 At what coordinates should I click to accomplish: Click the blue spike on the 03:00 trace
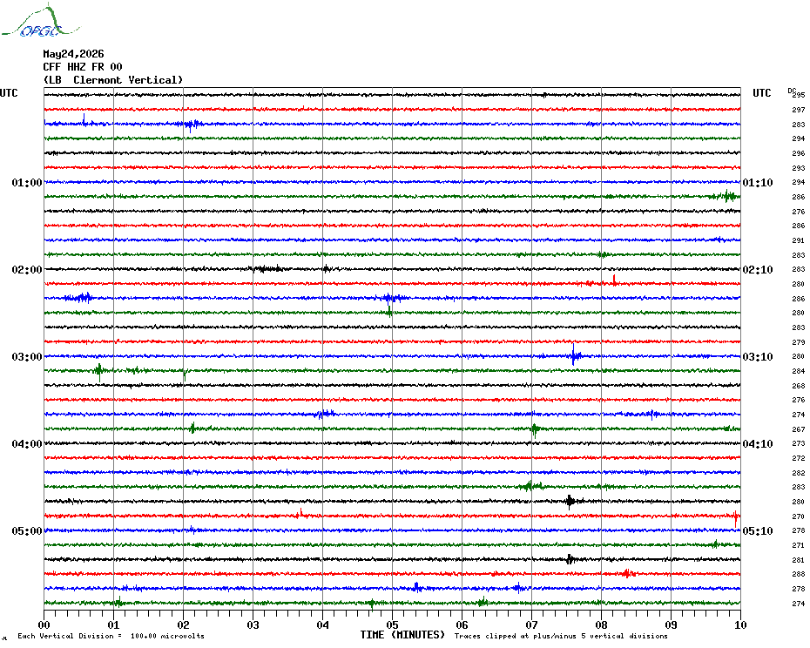coord(573,355)
